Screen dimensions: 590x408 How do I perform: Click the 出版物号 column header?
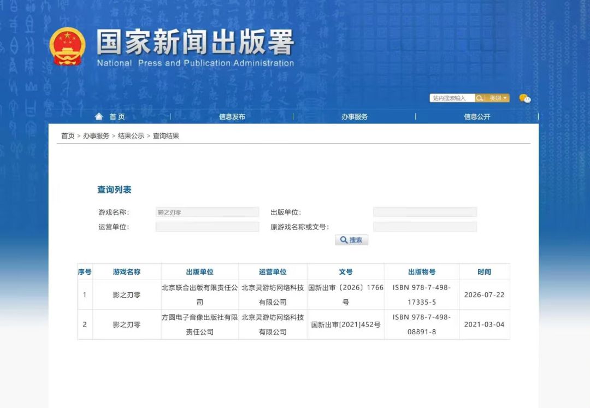pos(422,271)
